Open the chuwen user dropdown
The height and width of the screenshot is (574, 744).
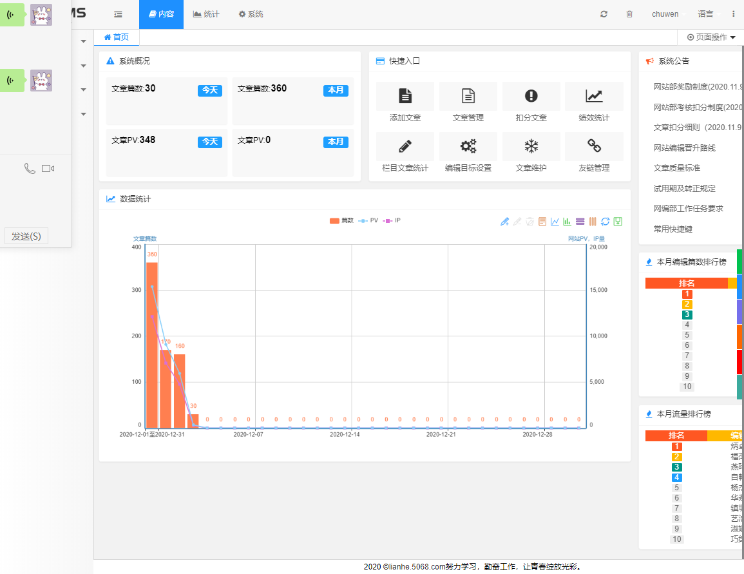(x=665, y=14)
